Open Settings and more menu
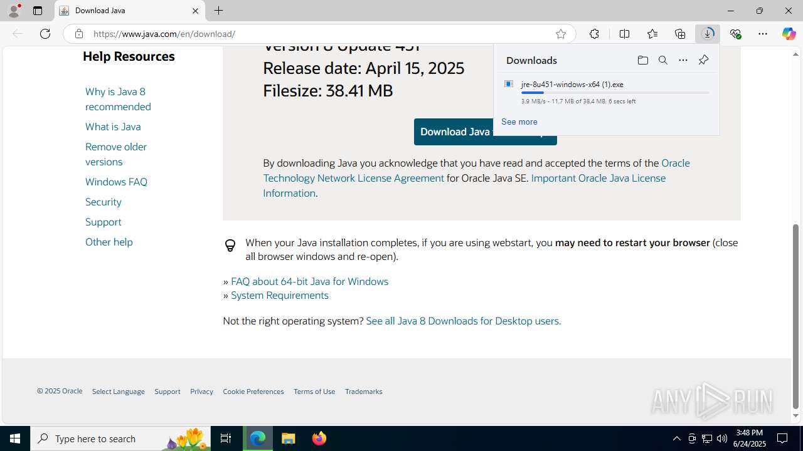Image resolution: width=803 pixels, height=451 pixels. click(x=763, y=34)
